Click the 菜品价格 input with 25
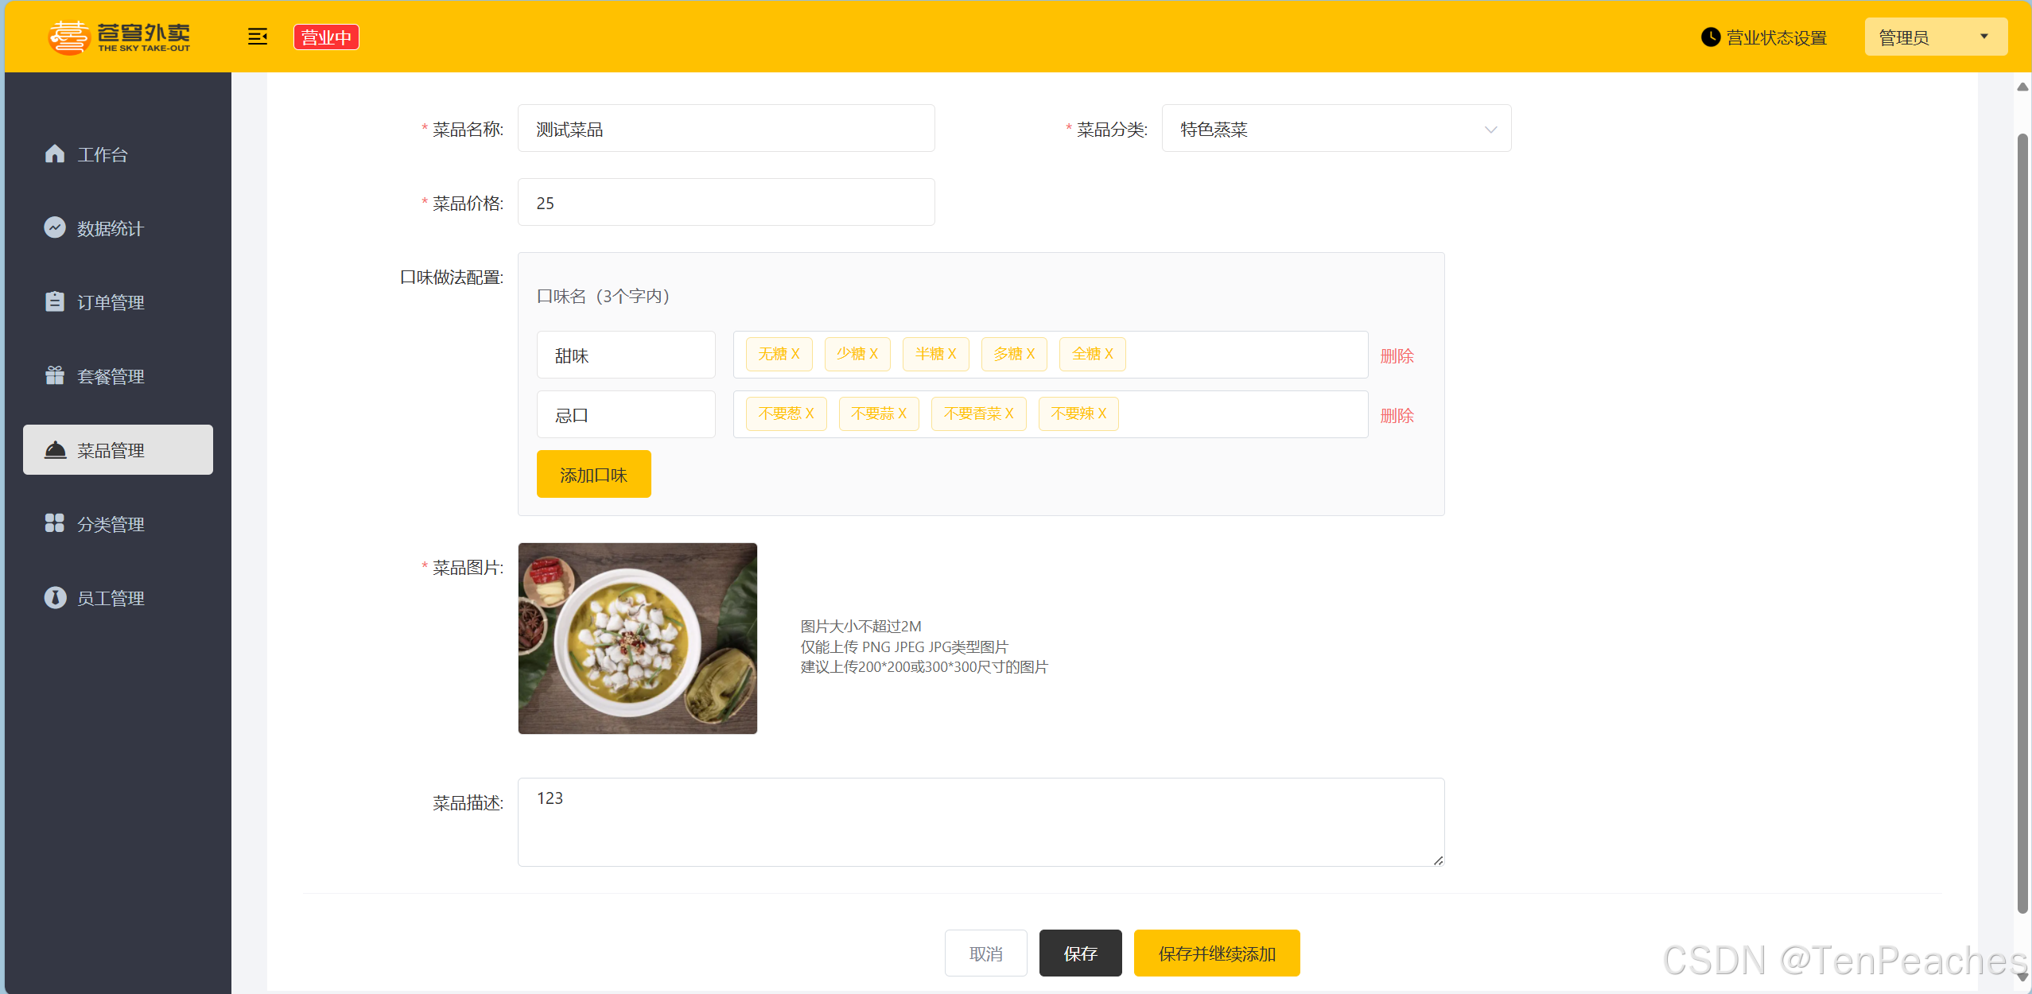2032x994 pixels. tap(726, 203)
